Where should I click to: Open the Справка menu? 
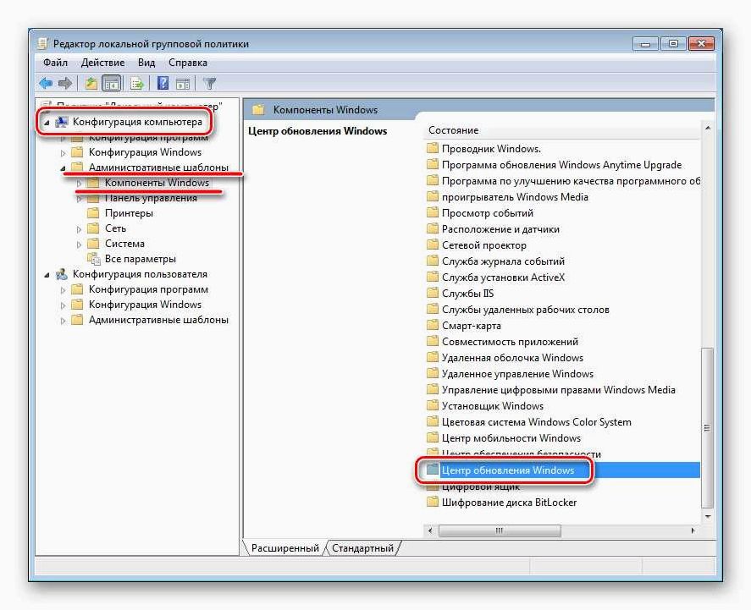[x=188, y=63]
